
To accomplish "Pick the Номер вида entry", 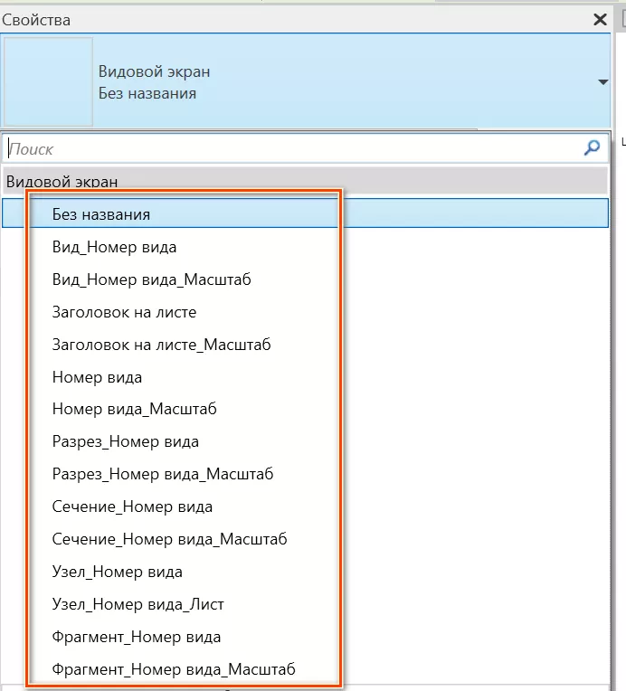I will click(x=97, y=377).
